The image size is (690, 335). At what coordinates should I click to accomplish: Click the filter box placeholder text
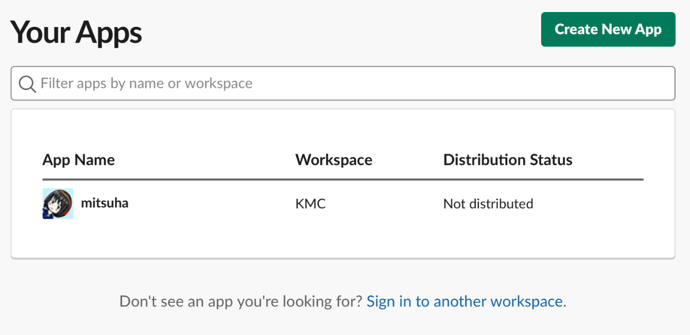147,84
